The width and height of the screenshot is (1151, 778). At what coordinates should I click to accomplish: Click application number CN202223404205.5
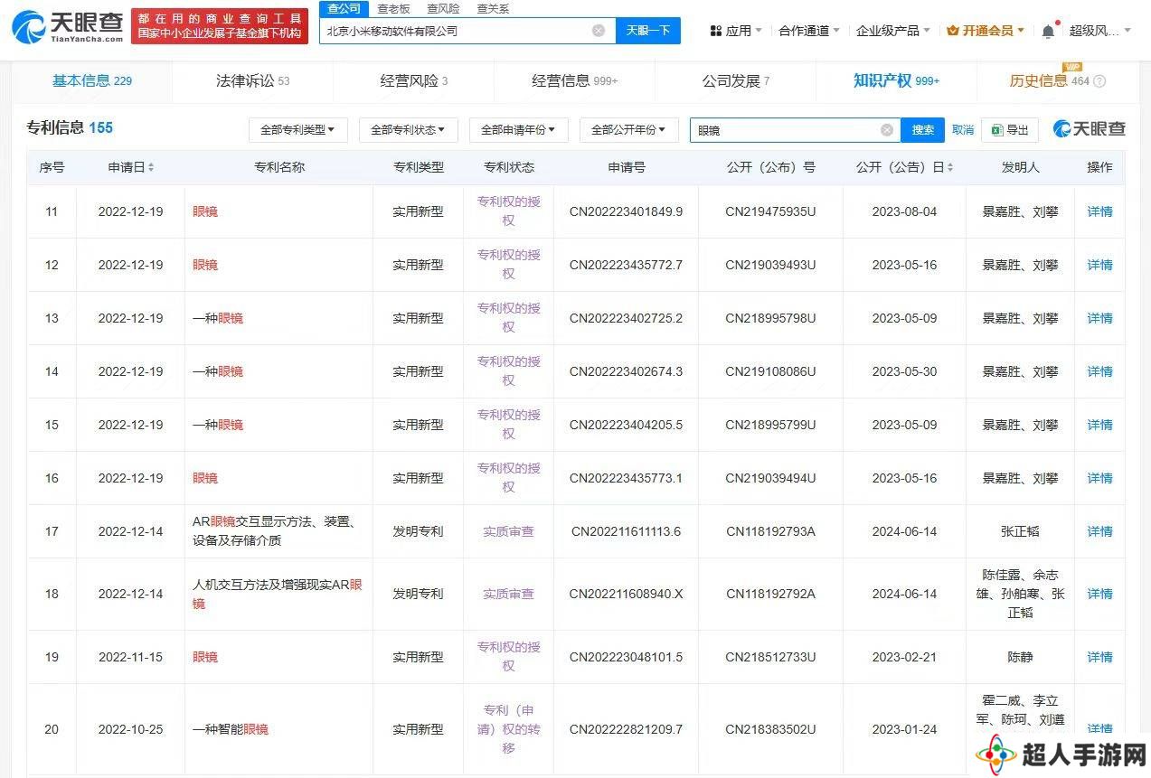click(626, 425)
